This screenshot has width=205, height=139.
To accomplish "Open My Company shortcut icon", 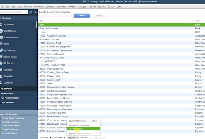I will click(1, 50).
